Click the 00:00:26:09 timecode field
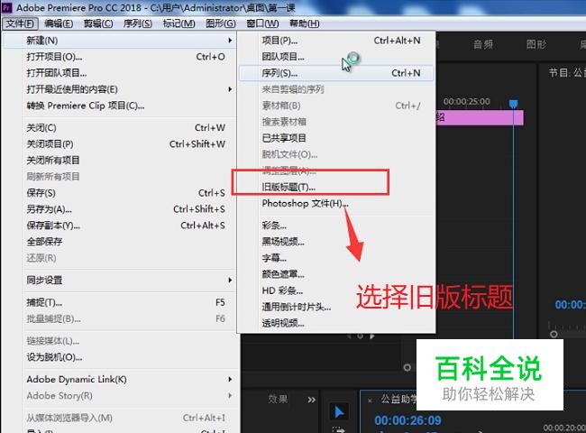This screenshot has width=586, height=433. 407,420
